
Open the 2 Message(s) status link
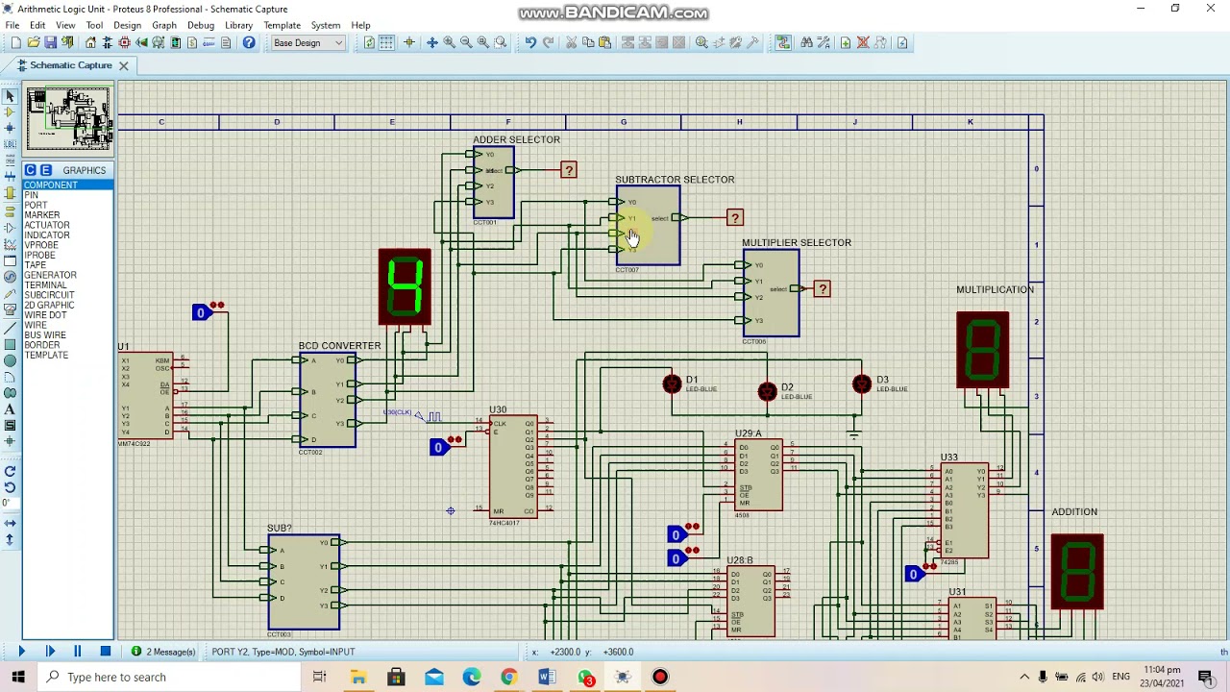click(163, 652)
